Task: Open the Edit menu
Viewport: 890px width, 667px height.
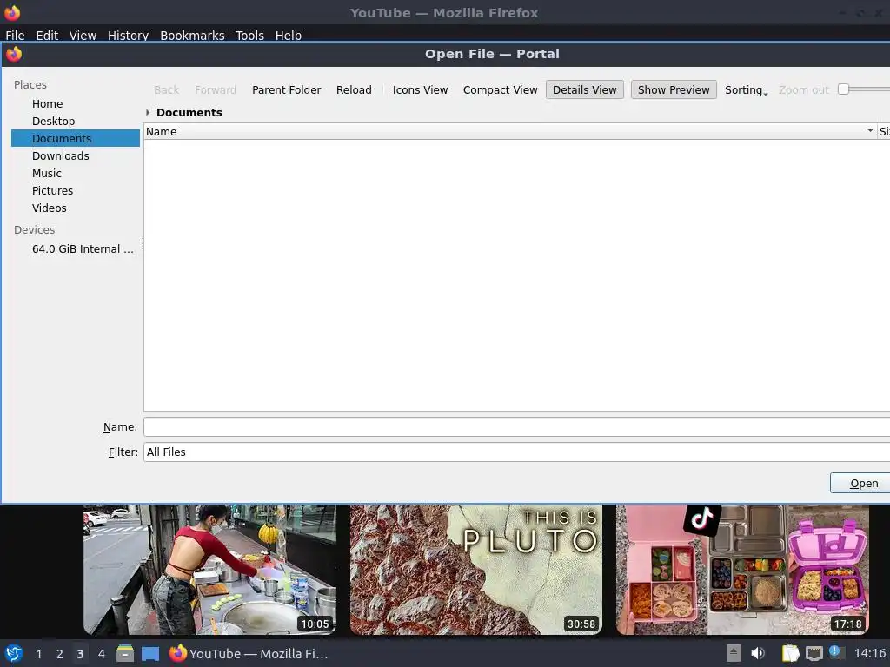Action: 47,35
